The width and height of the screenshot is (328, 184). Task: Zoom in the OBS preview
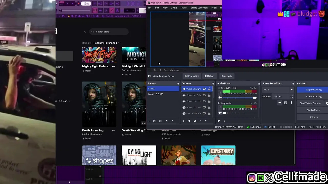tap(160, 70)
